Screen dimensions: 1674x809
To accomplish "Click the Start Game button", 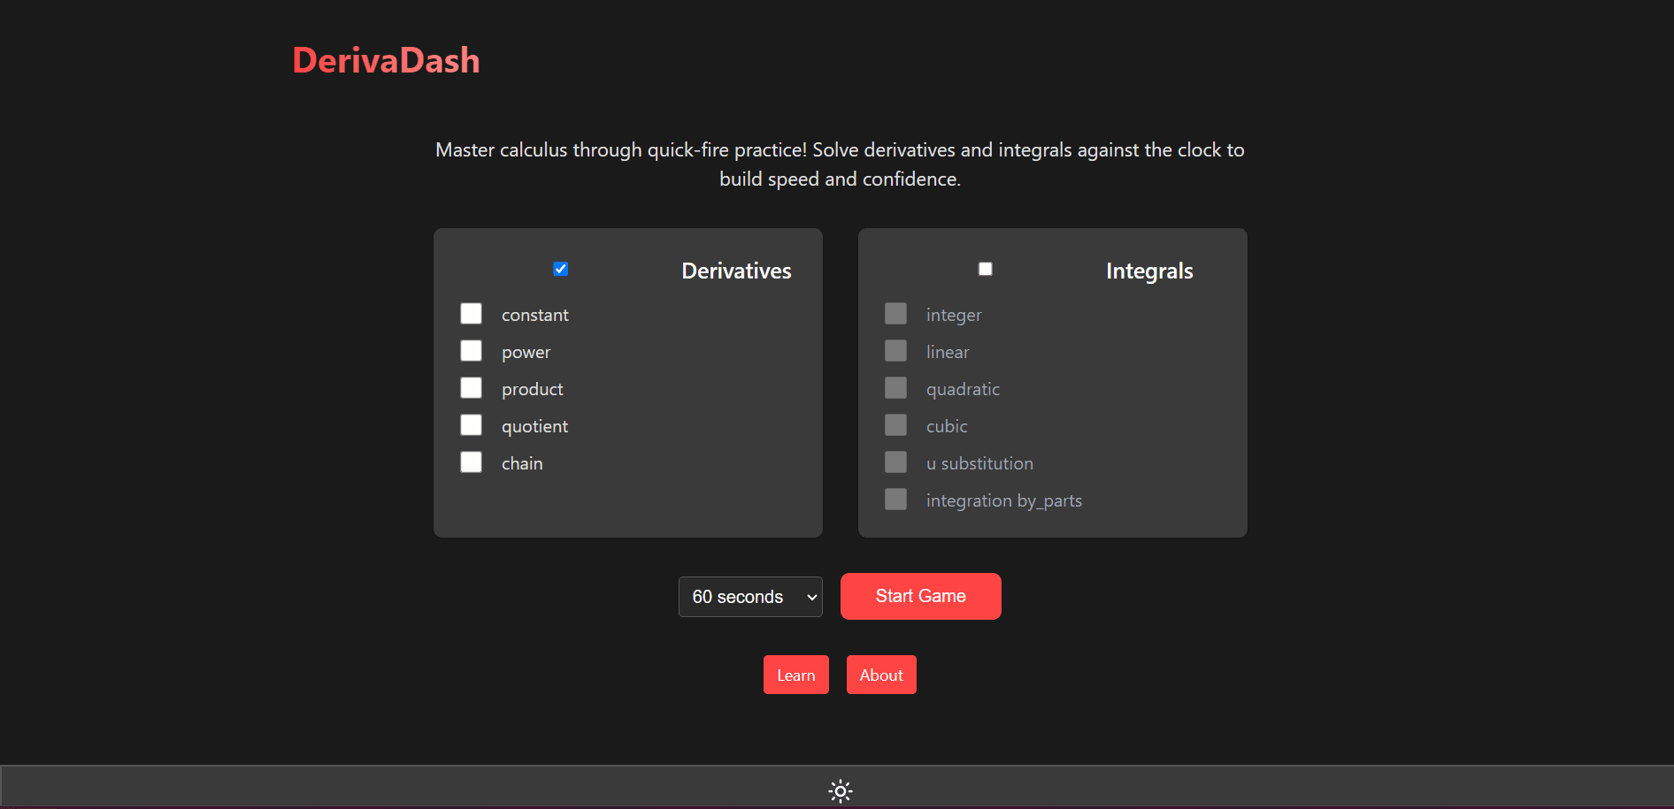I will coord(920,596).
